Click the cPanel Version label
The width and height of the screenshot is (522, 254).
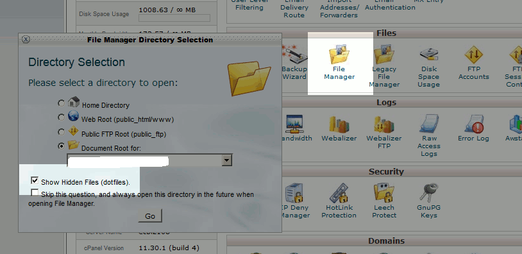click(104, 248)
